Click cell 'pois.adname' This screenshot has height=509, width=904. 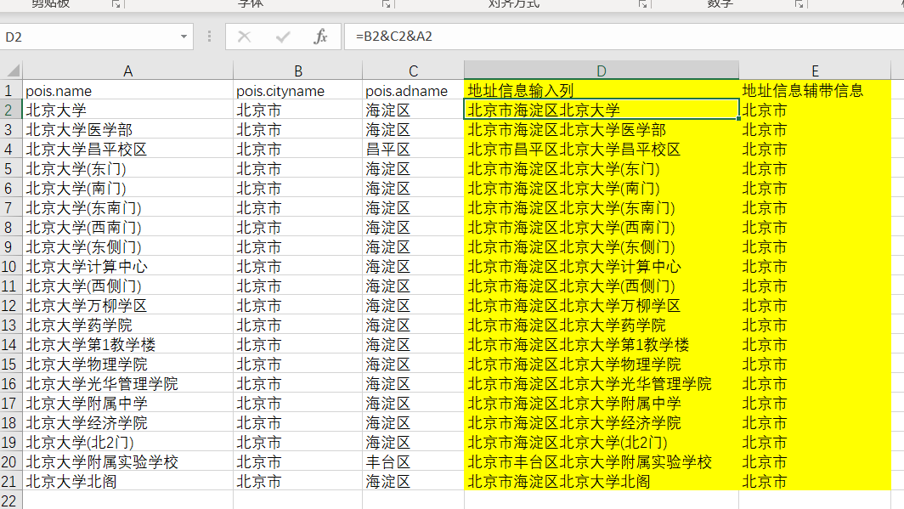(x=414, y=91)
